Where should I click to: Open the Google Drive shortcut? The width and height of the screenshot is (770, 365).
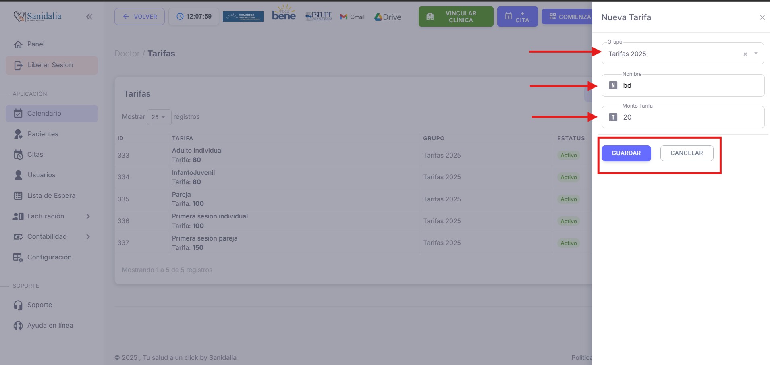pyautogui.click(x=388, y=17)
